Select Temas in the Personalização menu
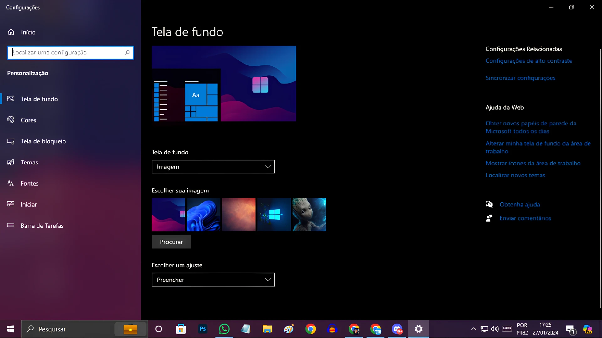The height and width of the screenshot is (338, 602). [29, 162]
